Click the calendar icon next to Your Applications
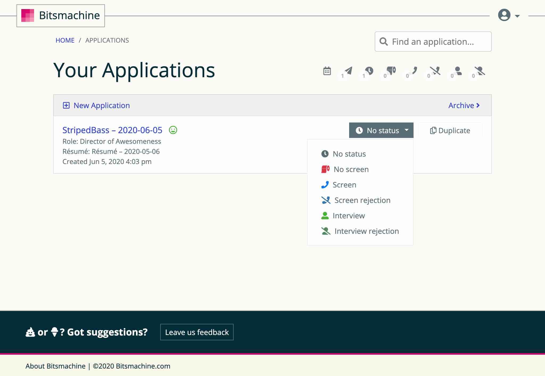545x376 pixels. (327, 71)
